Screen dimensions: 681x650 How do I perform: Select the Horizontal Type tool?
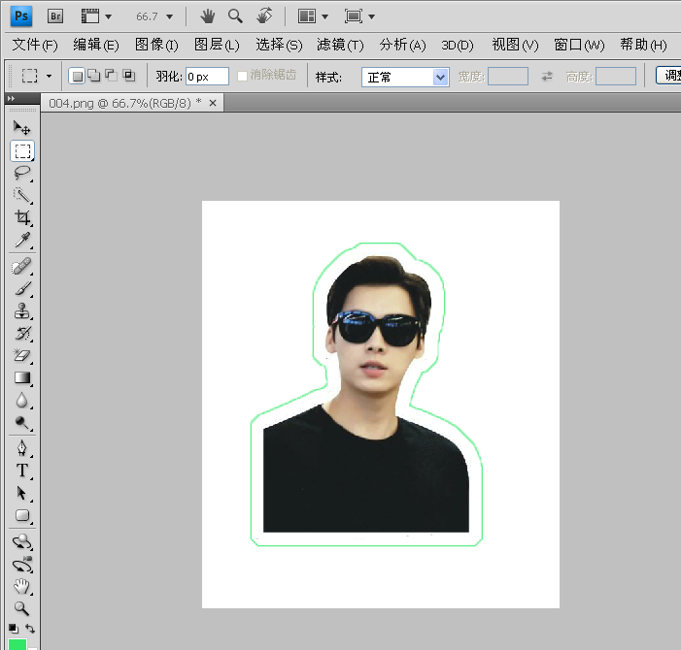[x=21, y=471]
